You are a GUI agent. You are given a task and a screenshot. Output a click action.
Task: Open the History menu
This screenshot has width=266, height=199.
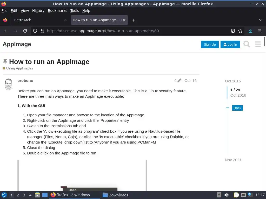pyautogui.click(x=38, y=11)
